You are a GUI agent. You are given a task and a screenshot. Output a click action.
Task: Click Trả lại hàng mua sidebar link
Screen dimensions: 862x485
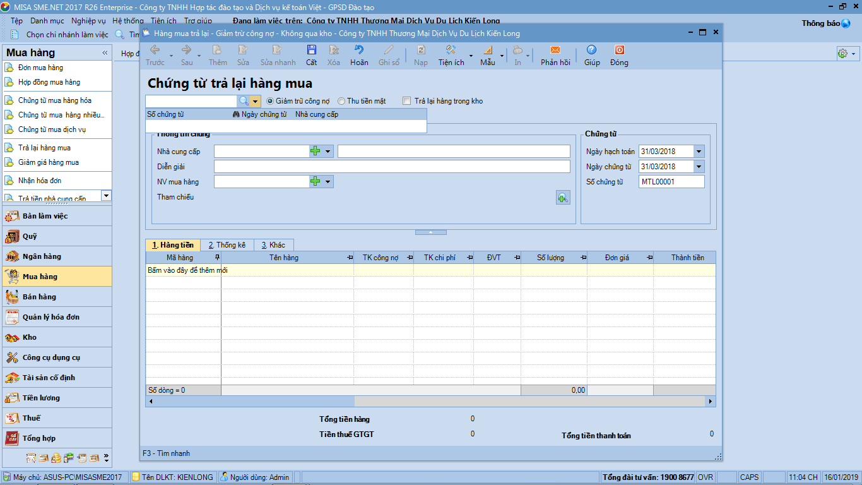44,148
